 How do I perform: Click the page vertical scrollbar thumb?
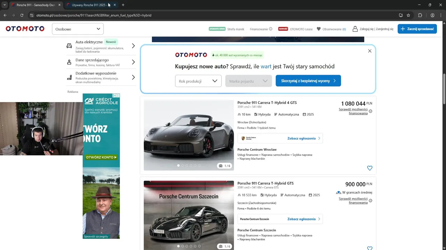point(444,89)
